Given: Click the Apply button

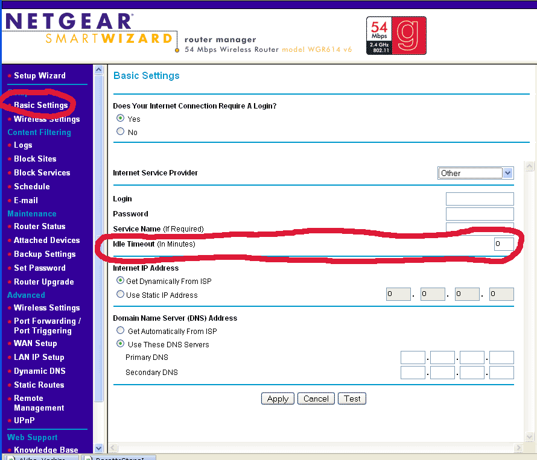Looking at the screenshot, I should point(278,399).
